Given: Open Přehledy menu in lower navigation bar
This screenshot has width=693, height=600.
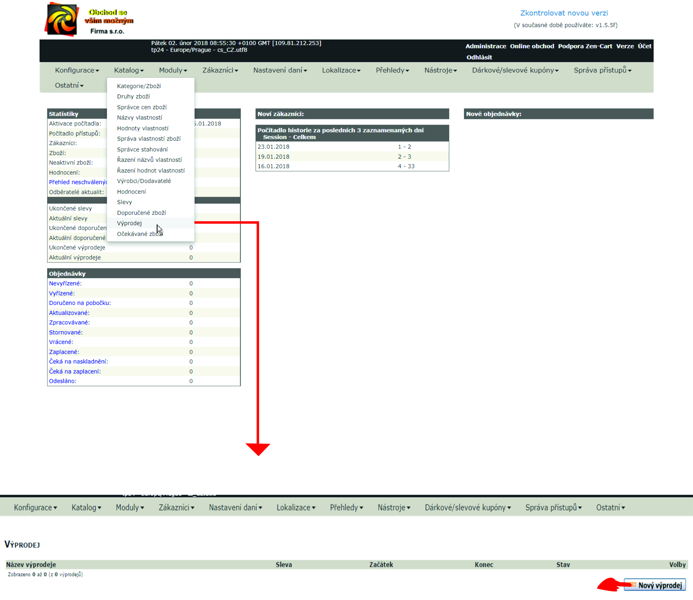Looking at the screenshot, I should [346, 508].
